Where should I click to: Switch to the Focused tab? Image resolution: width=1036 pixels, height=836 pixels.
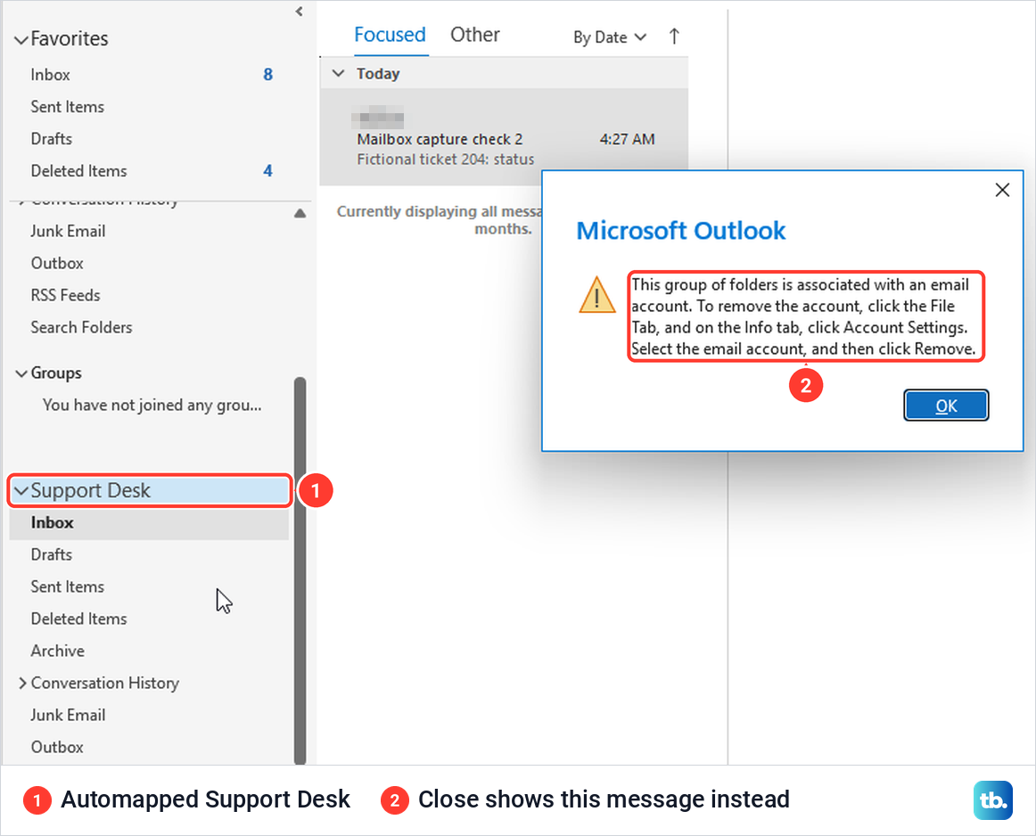point(390,35)
